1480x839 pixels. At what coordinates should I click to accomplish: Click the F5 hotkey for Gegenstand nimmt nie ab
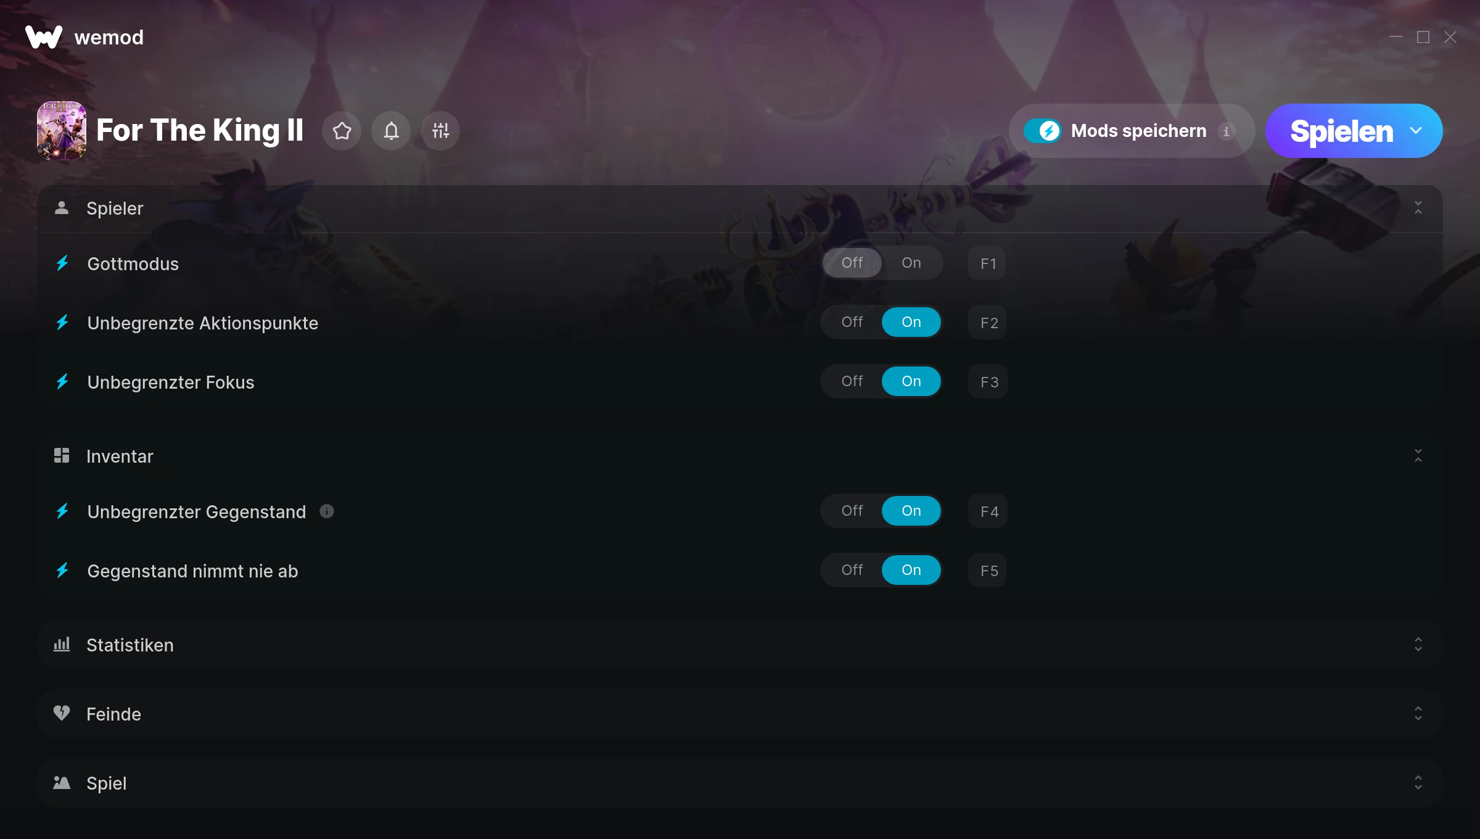[x=988, y=571]
